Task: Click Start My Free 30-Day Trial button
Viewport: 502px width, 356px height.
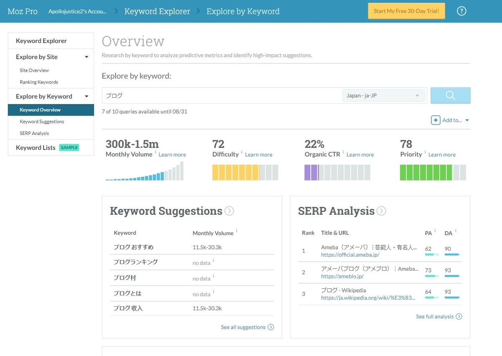Action: [x=406, y=11]
